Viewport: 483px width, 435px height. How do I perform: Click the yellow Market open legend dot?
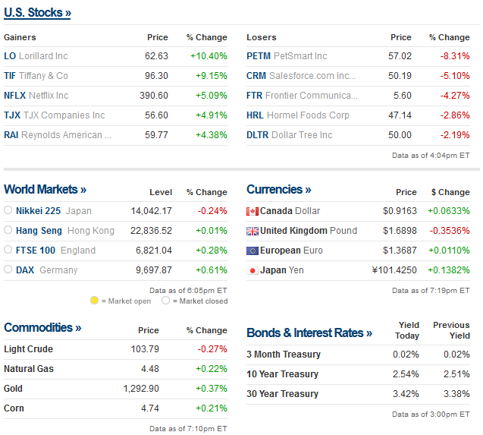point(94,300)
